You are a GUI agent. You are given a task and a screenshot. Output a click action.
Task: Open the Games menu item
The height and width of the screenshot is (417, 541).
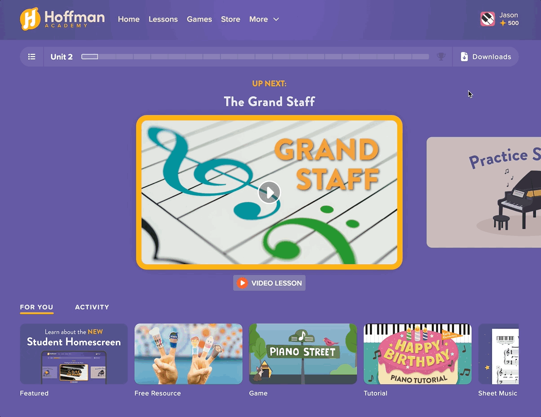click(x=200, y=19)
